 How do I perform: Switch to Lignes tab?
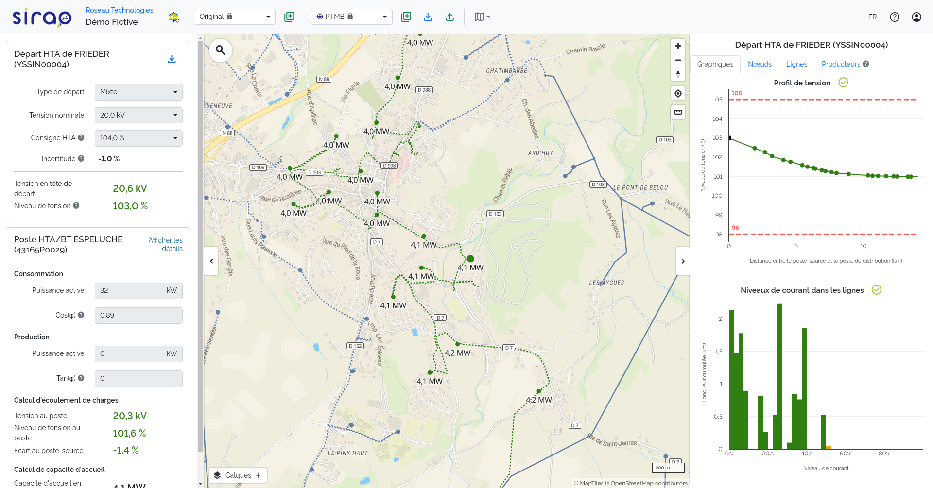point(796,64)
